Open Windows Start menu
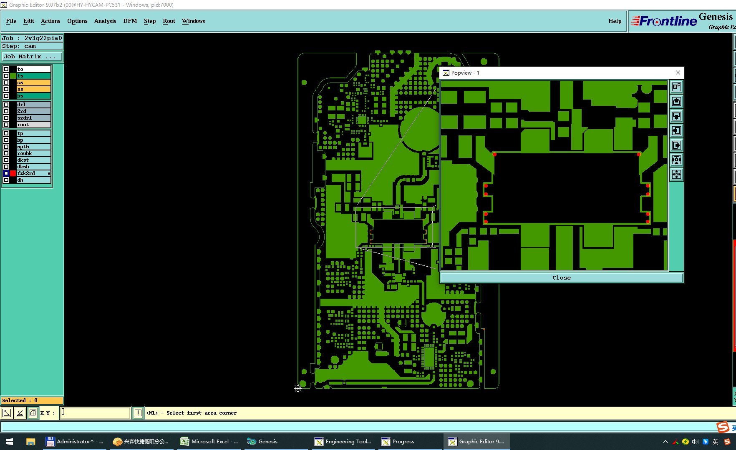This screenshot has height=450, width=736. (10, 442)
